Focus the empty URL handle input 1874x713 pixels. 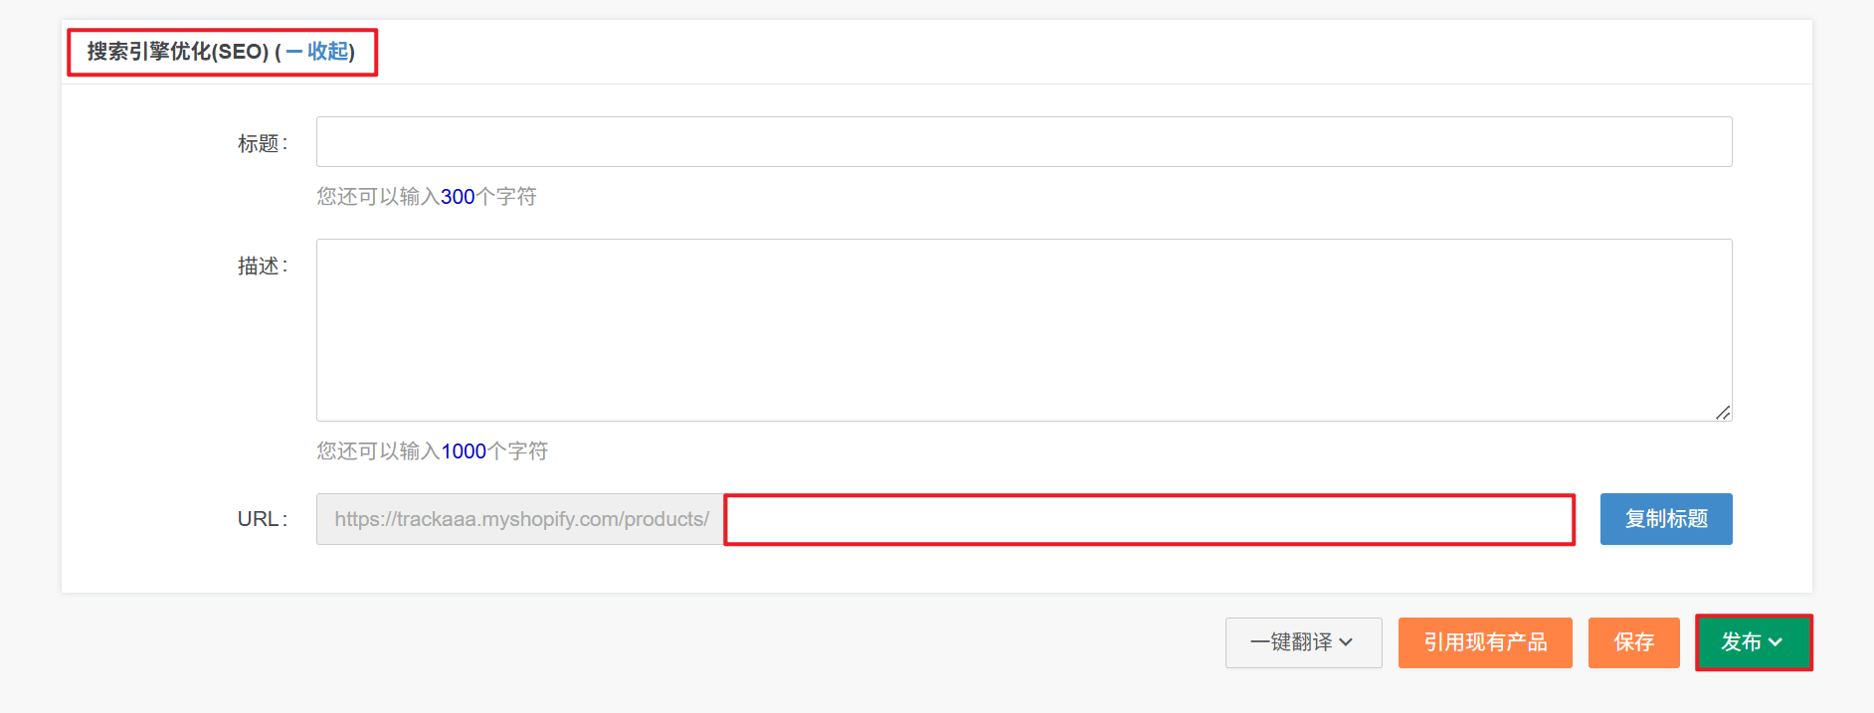[x=1149, y=519]
